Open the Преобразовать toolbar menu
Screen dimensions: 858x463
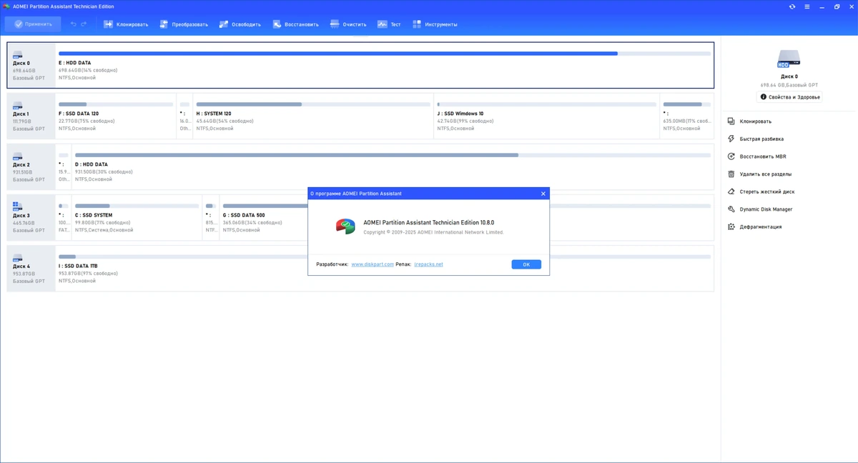coord(184,24)
